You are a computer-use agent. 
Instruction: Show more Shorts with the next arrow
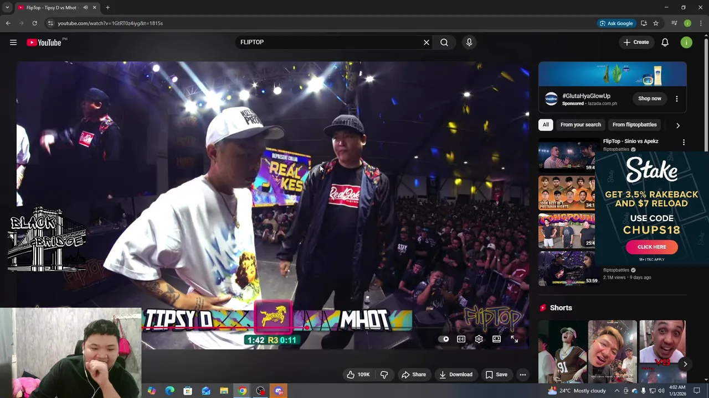pyautogui.click(x=685, y=364)
